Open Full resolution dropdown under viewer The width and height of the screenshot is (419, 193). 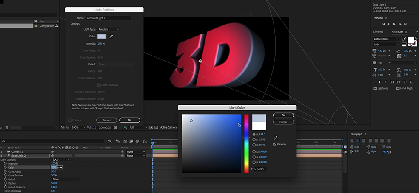pos(138,127)
